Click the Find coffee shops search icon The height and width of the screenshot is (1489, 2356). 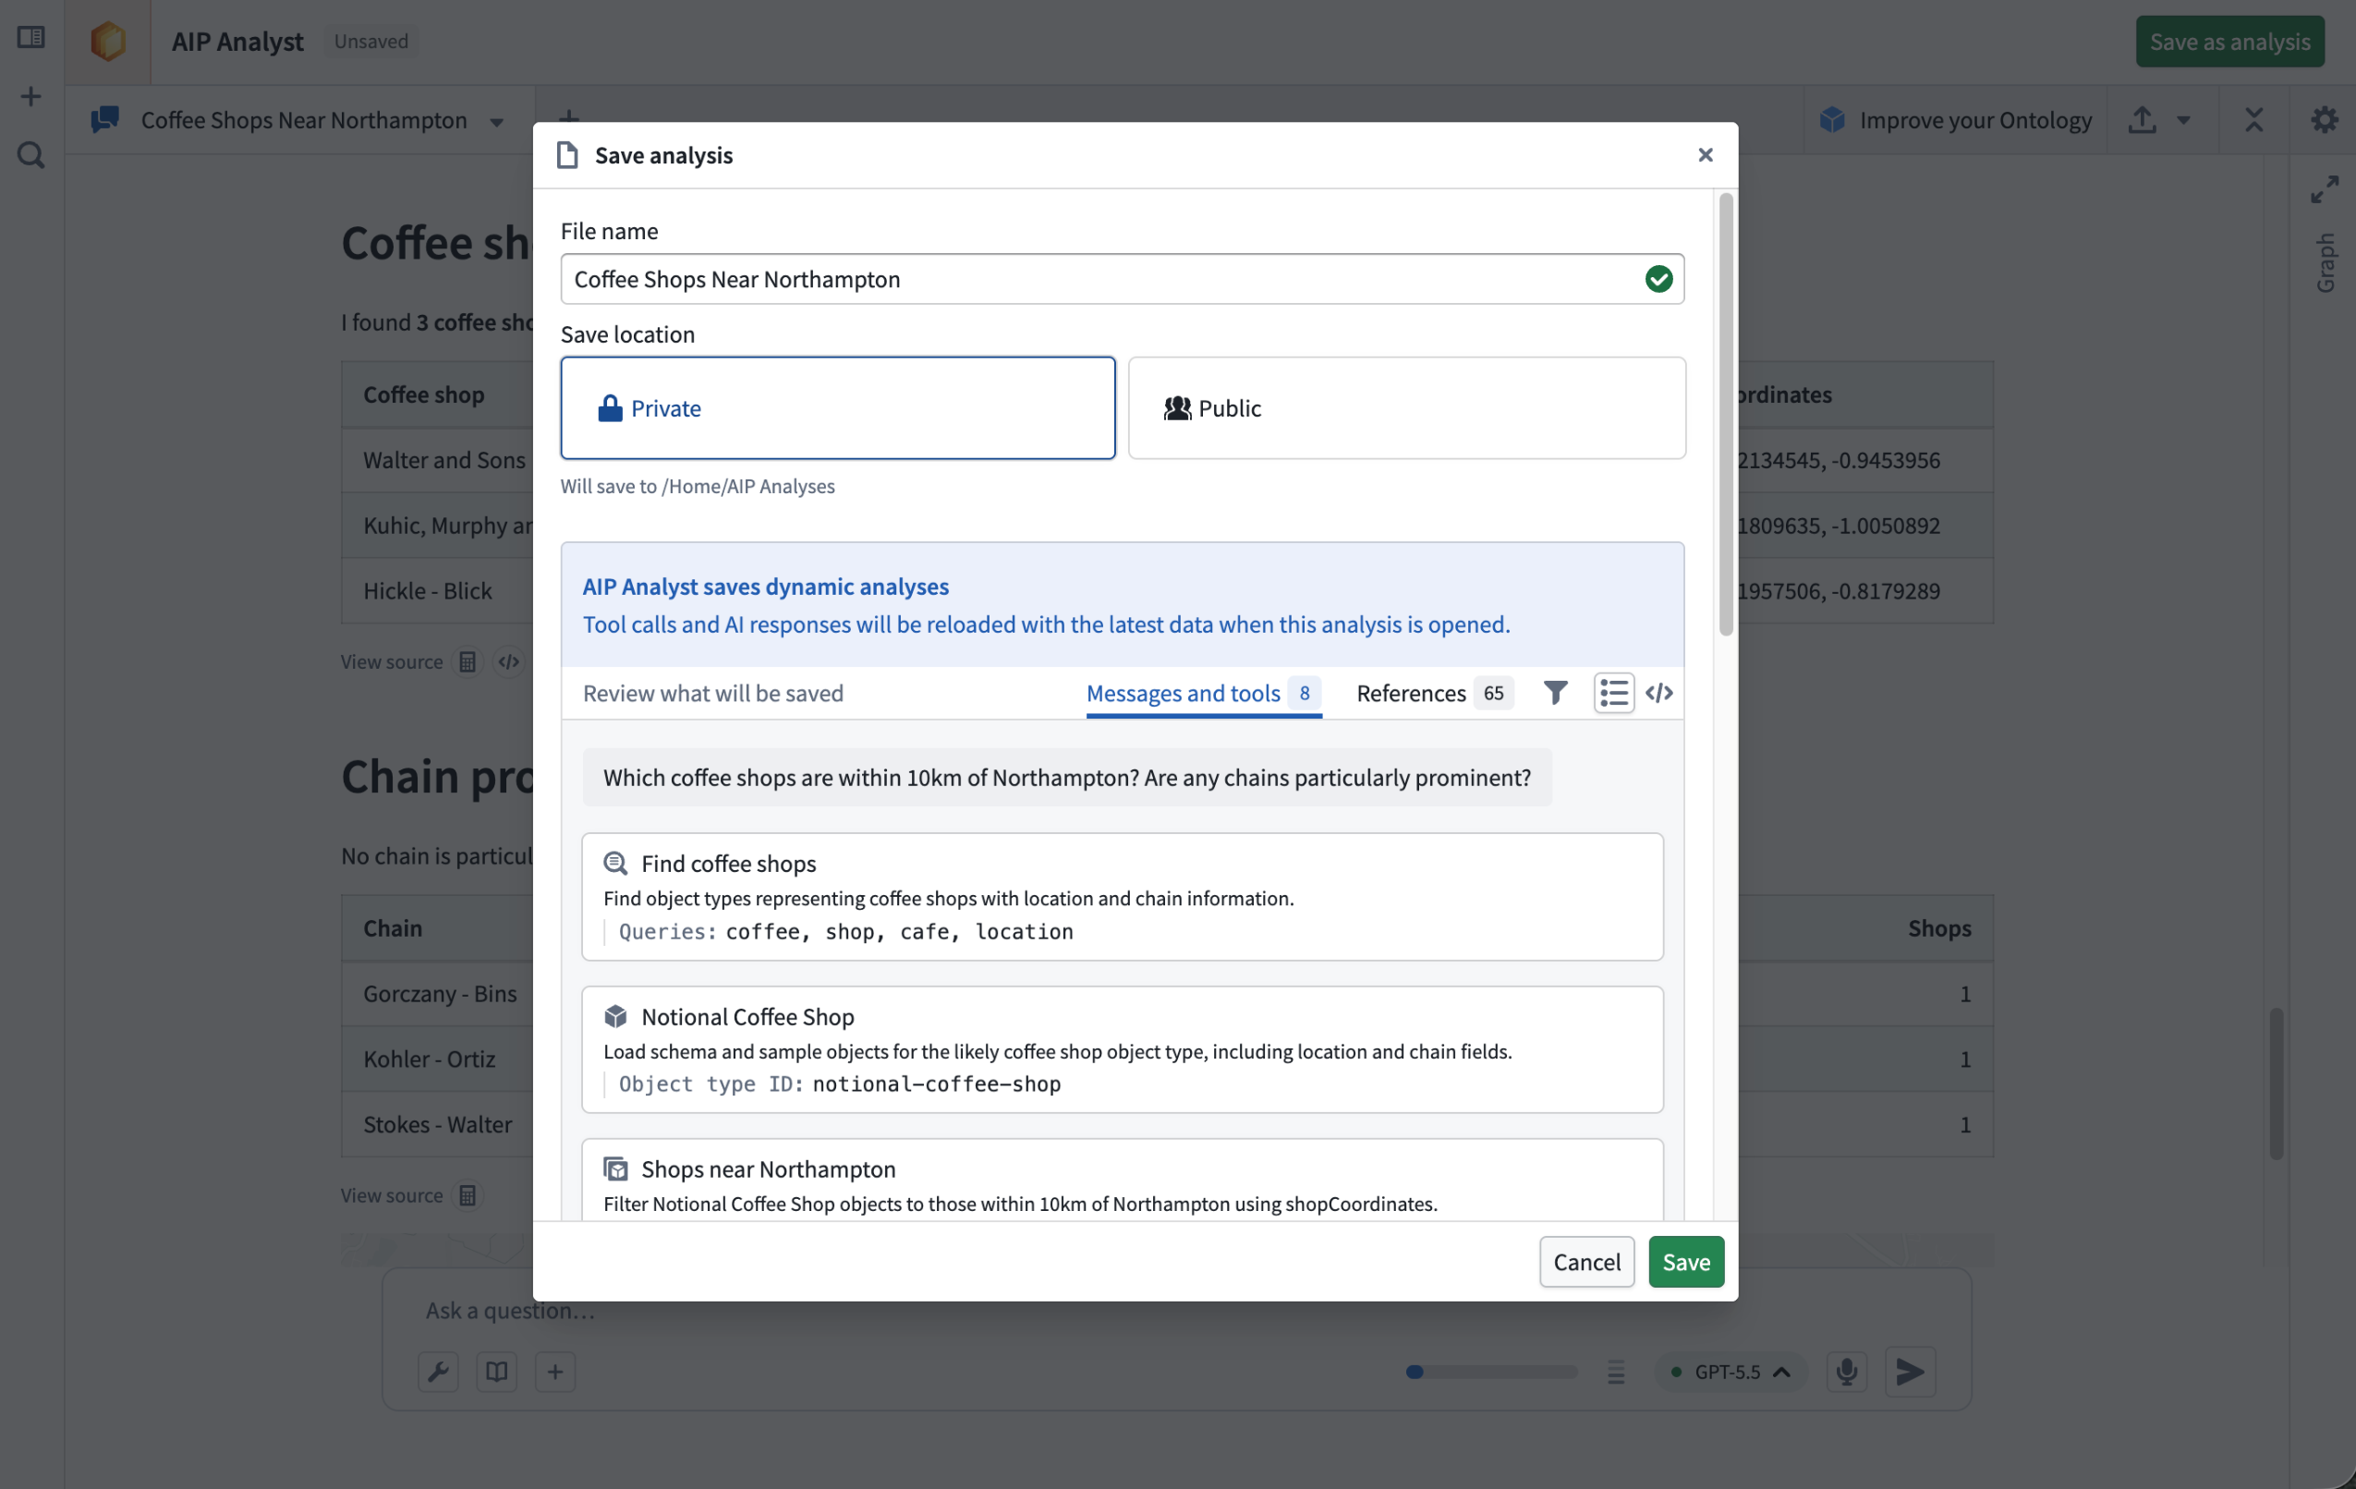pos(614,863)
